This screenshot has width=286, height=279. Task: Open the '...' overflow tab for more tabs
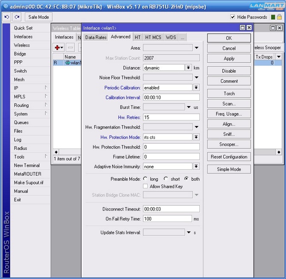pyautogui.click(x=182, y=38)
